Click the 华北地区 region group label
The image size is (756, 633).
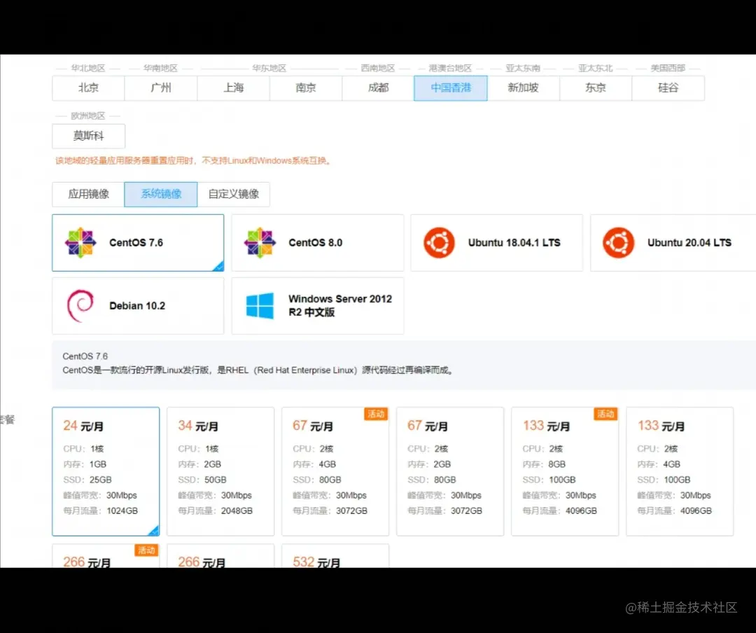tap(87, 68)
